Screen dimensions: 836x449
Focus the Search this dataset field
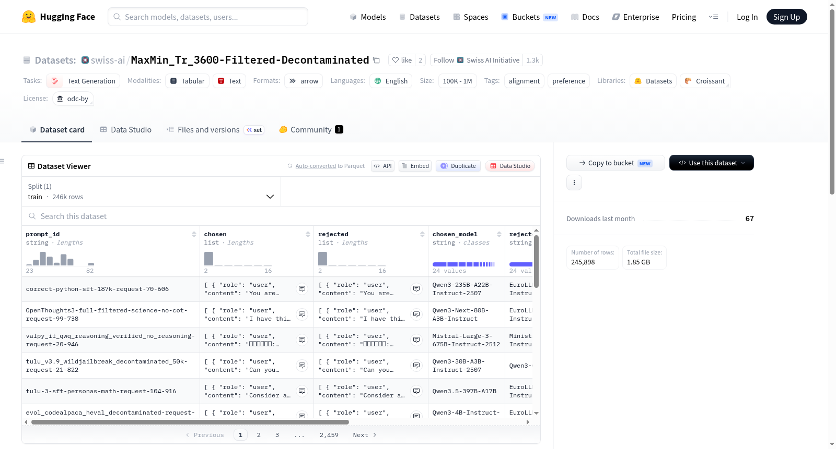[281, 216]
